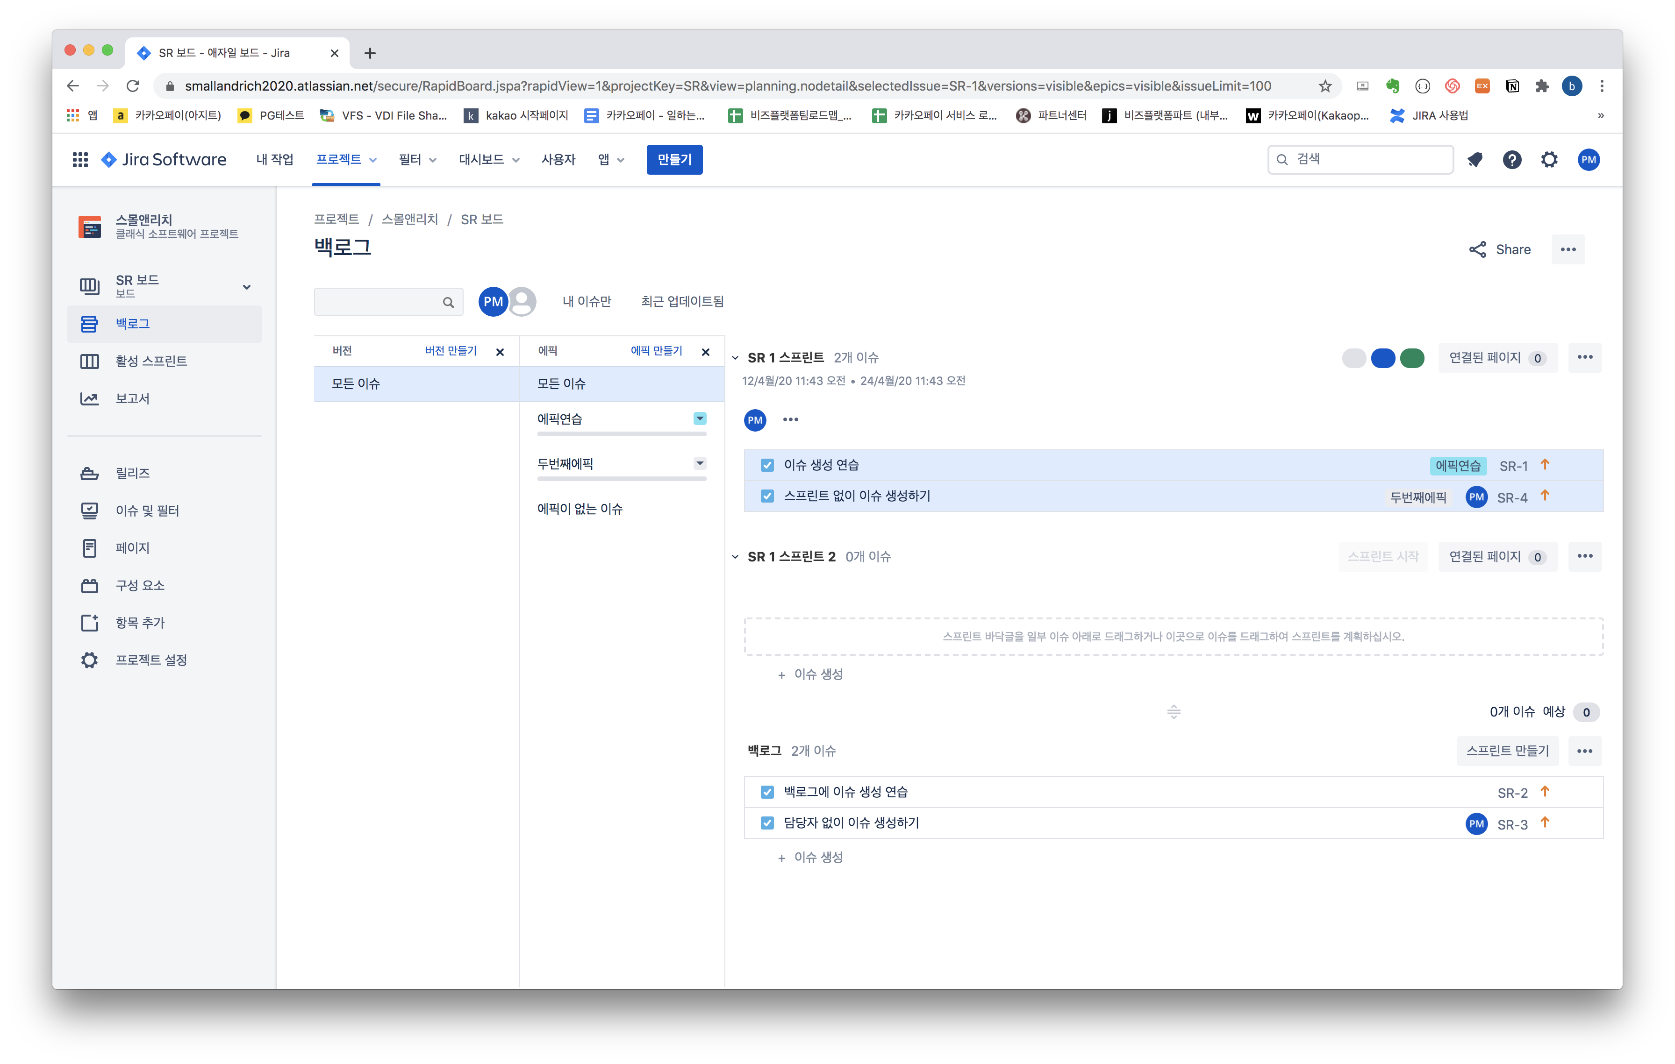Image resolution: width=1675 pixels, height=1064 pixels.
Task: Open the Jira app switcher grid icon
Action: (80, 160)
